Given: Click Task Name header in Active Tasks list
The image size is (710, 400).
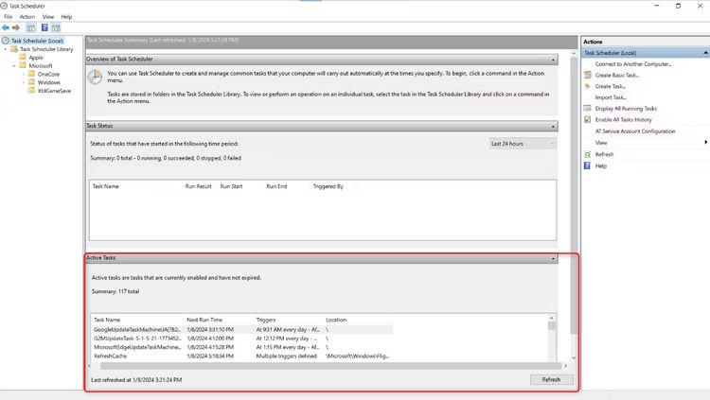Looking at the screenshot, I should [x=107, y=320].
